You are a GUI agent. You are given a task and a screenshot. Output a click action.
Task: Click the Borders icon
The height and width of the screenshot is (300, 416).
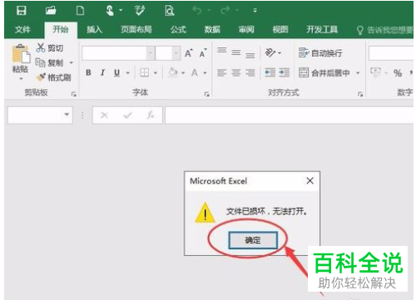pos(145,73)
